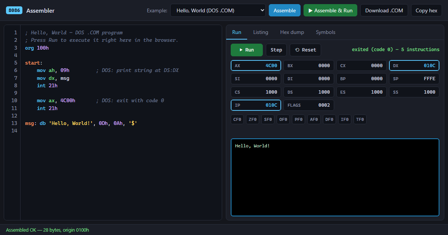This screenshot has height=235, width=448.
Task: Select the SP register box
Action: tap(414, 79)
